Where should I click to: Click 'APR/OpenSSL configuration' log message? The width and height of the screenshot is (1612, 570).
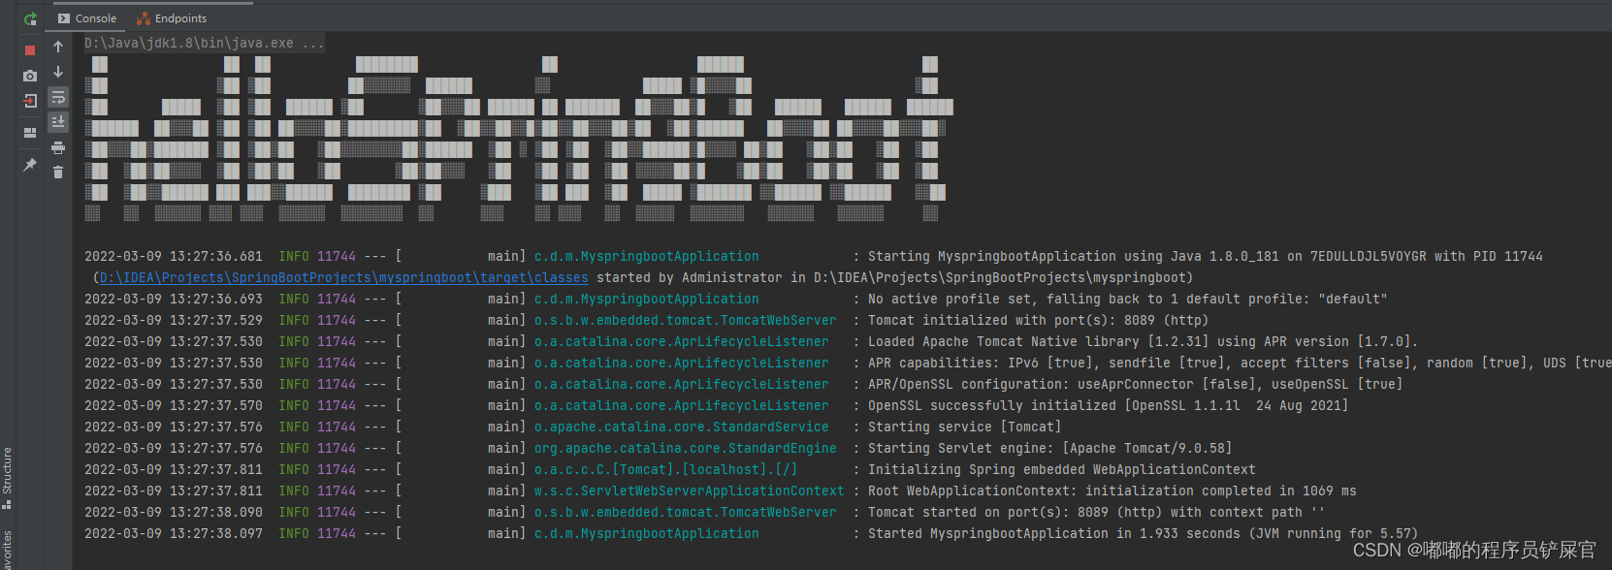point(1135,384)
